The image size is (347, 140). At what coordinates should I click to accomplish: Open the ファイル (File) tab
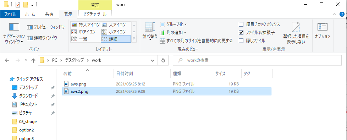pyautogui.click(x=10, y=14)
